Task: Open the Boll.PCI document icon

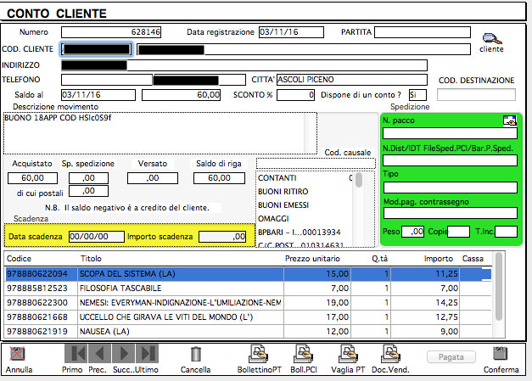Action: click(x=304, y=354)
